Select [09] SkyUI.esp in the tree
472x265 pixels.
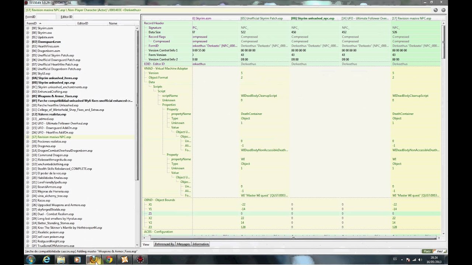coord(41,74)
